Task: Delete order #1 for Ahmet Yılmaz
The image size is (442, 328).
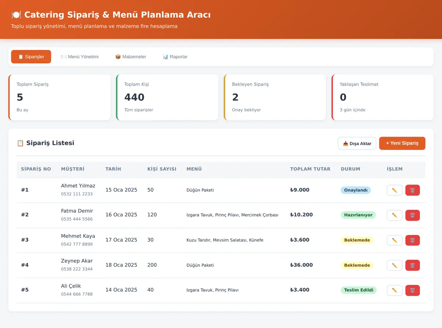Action: [413, 190]
